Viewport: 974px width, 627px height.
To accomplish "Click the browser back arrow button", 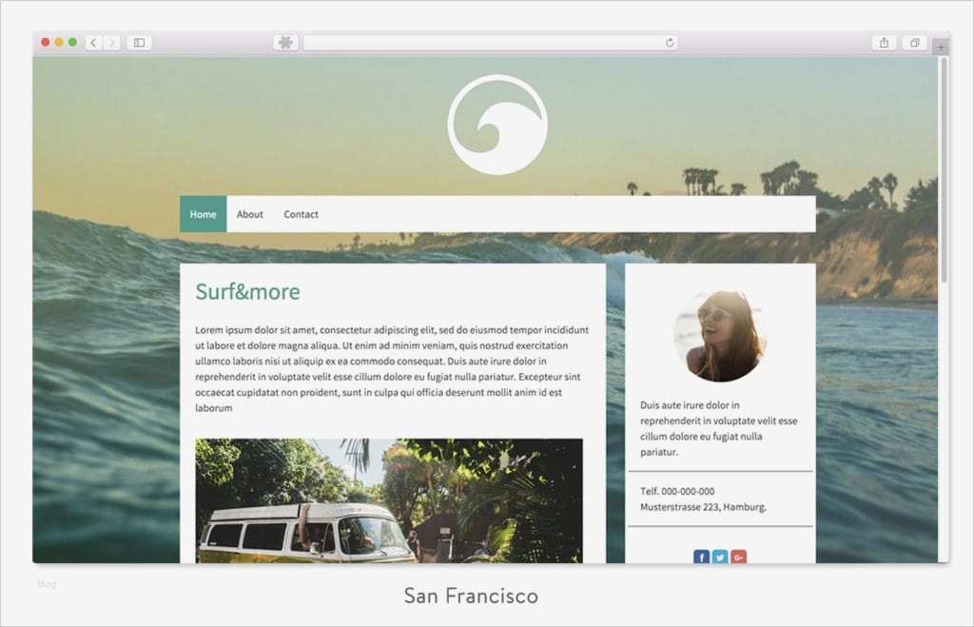I will [x=93, y=43].
